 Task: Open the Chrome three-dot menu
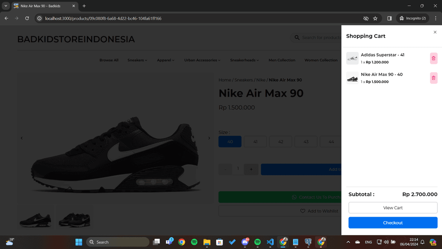coord(435,18)
